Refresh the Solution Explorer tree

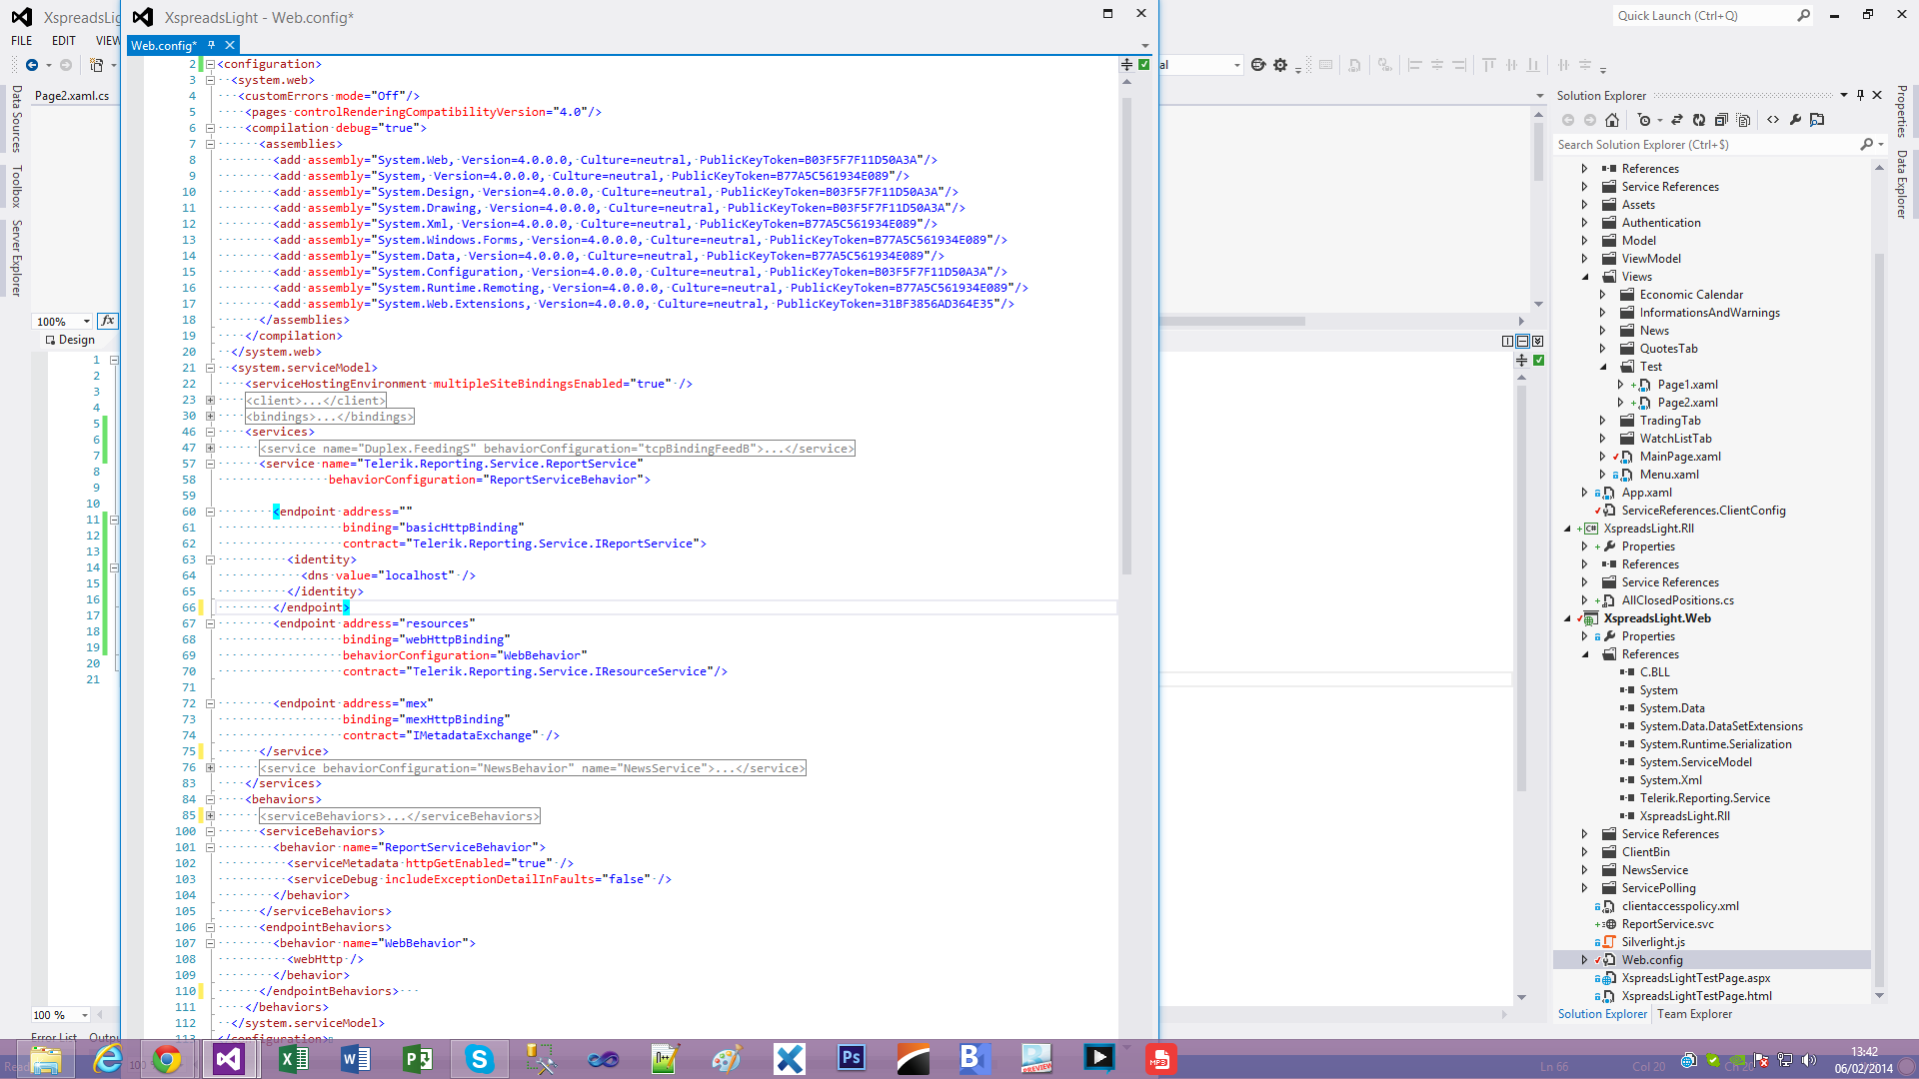[x=1699, y=120]
